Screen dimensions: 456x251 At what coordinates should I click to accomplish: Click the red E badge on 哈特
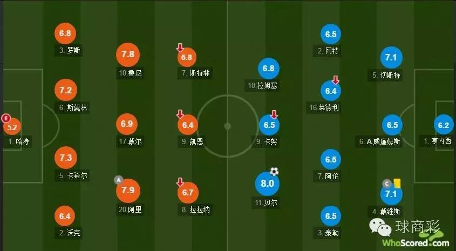(6, 118)
